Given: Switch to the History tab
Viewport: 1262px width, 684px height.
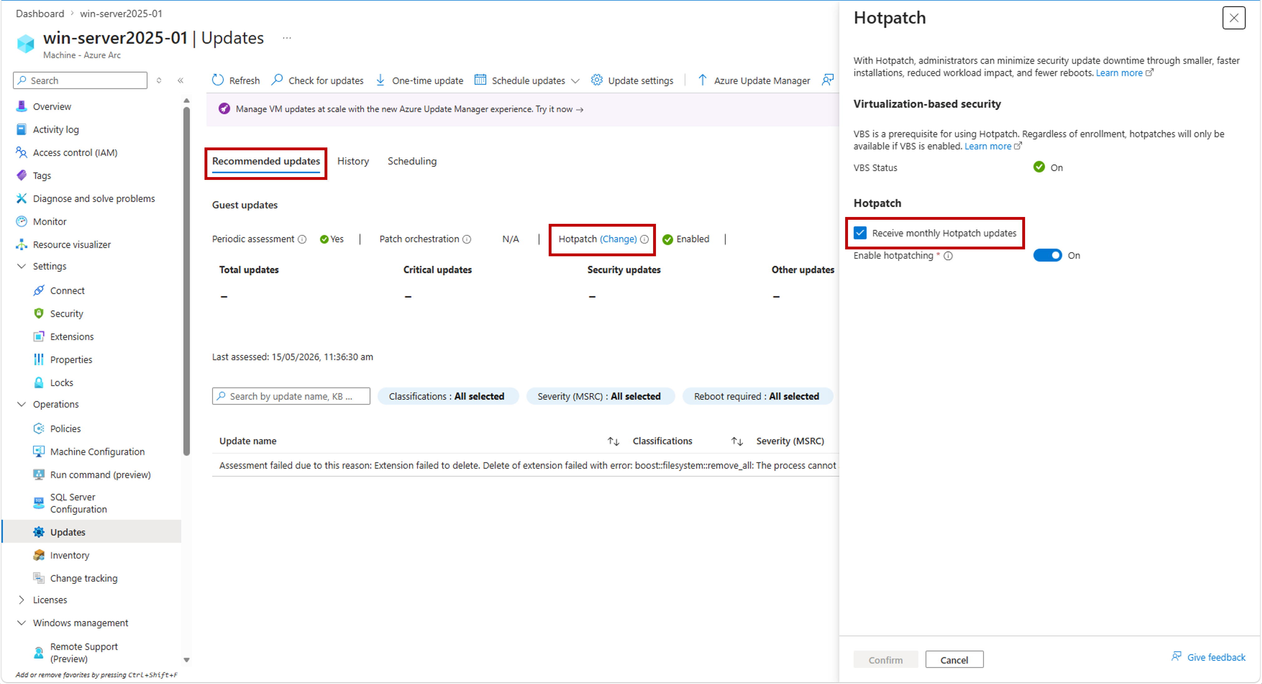Looking at the screenshot, I should [353, 161].
